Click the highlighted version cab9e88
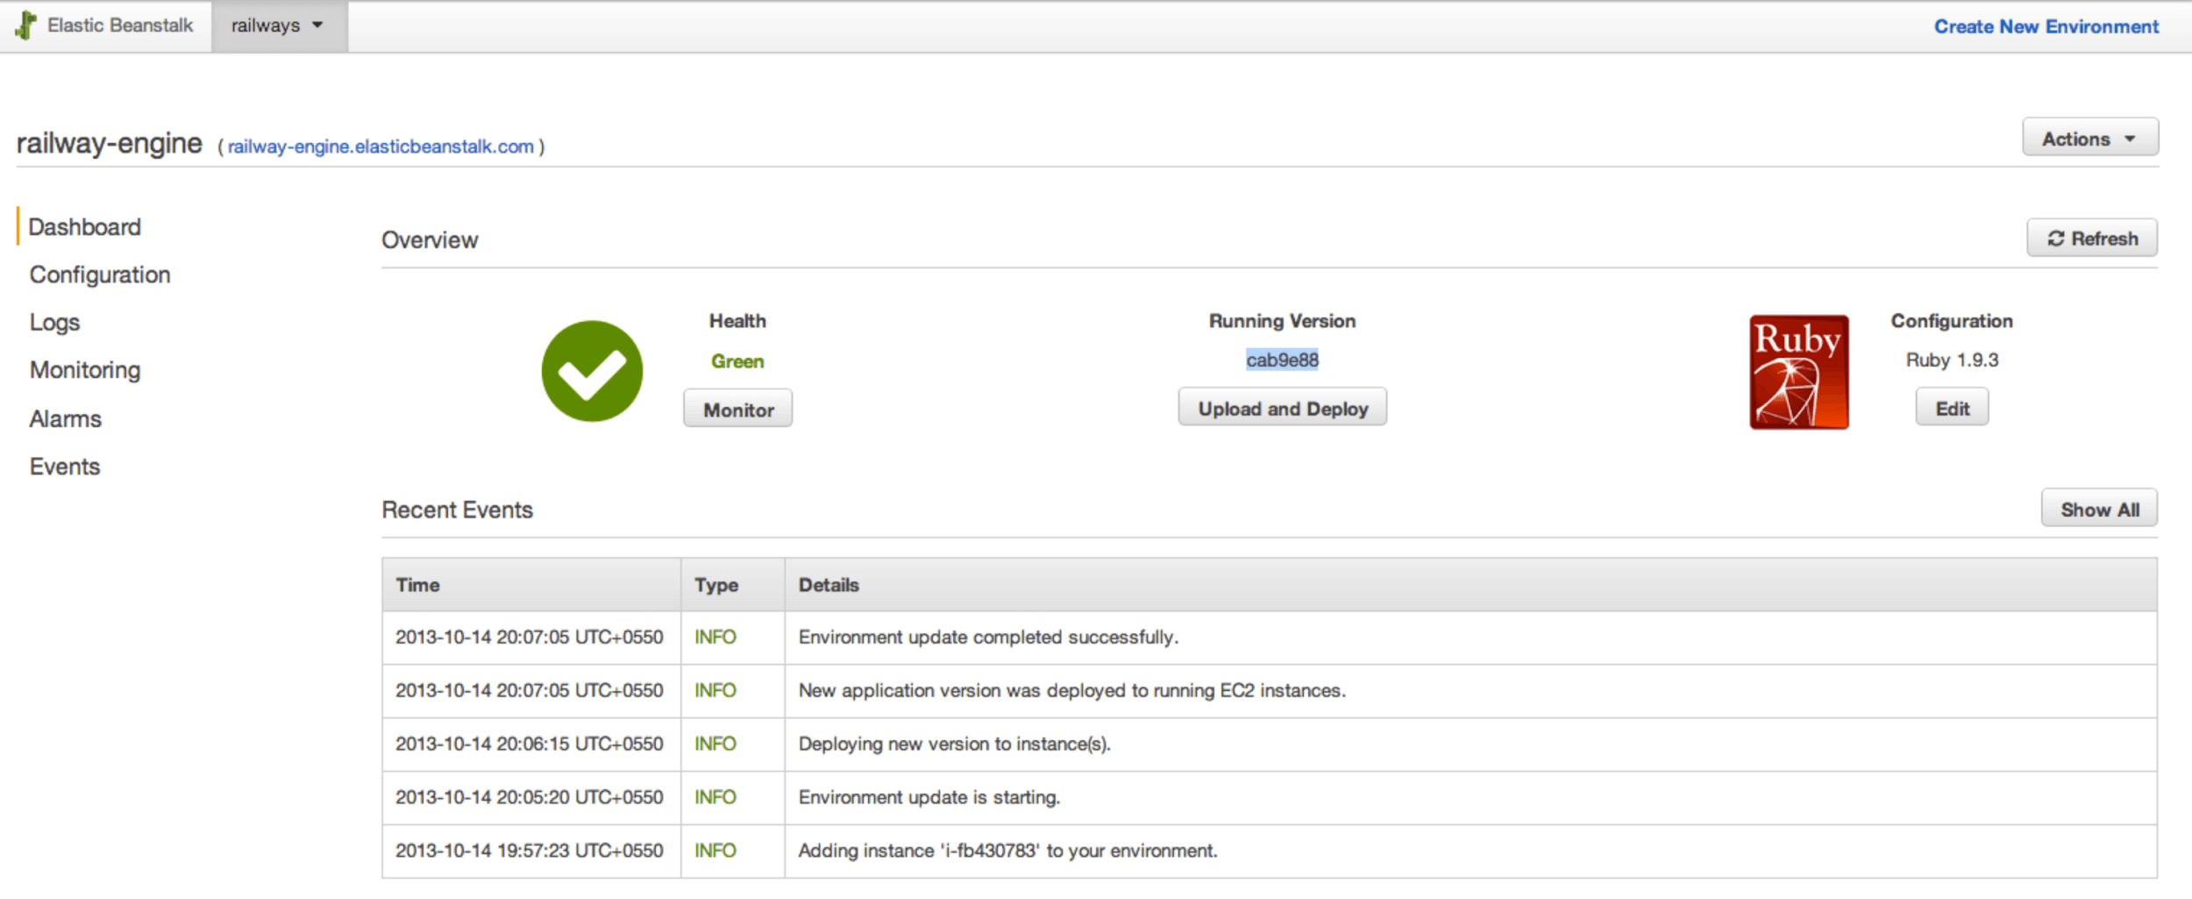Image resolution: width=2192 pixels, height=899 pixels. (x=1282, y=360)
